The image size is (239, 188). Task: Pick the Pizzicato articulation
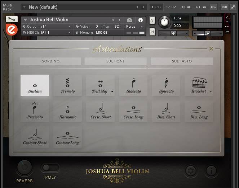[35, 111]
